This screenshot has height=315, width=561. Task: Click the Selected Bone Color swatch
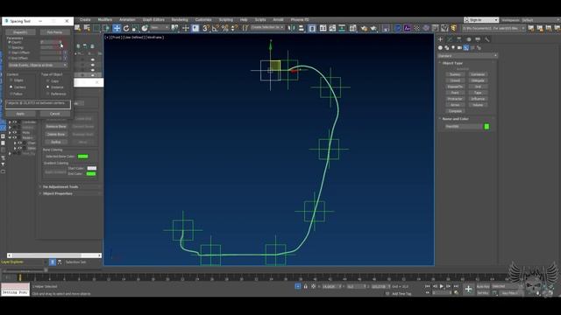pos(83,157)
